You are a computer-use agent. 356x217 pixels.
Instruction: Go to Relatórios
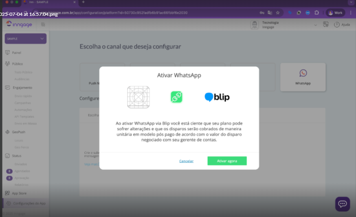tap(21, 185)
